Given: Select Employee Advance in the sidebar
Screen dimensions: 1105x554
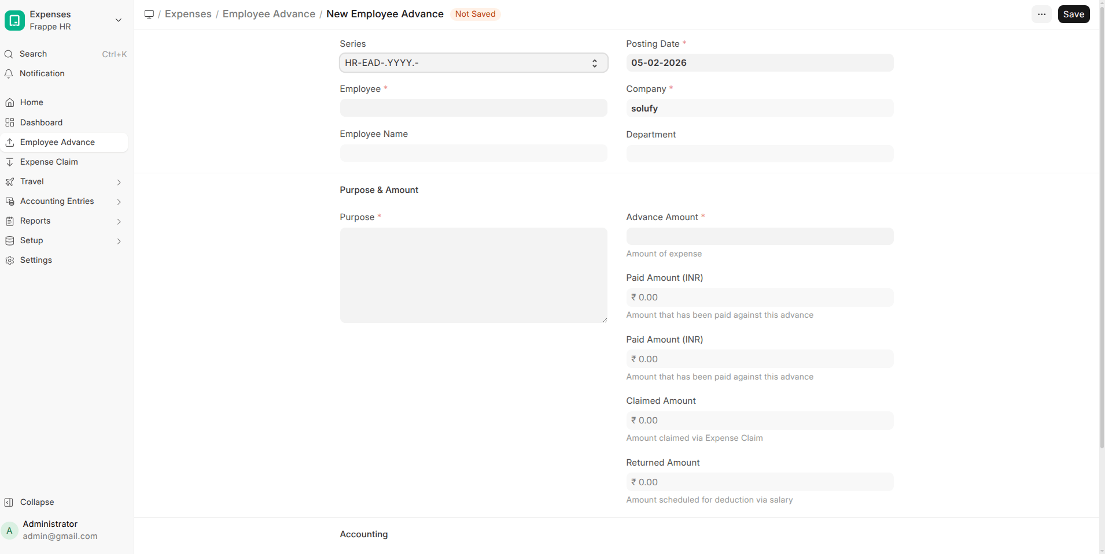Looking at the screenshot, I should (x=57, y=143).
